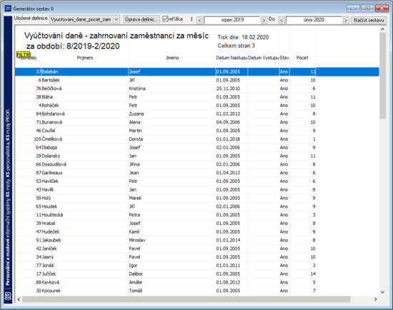Image resolution: width=393 pixels, height=310 pixels.
Task: Click the vertical scrollbar up arrow
Action: [382, 29]
